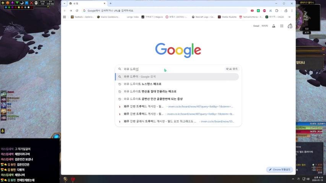Open Marble Roulette bookmark

(x=227, y=17)
